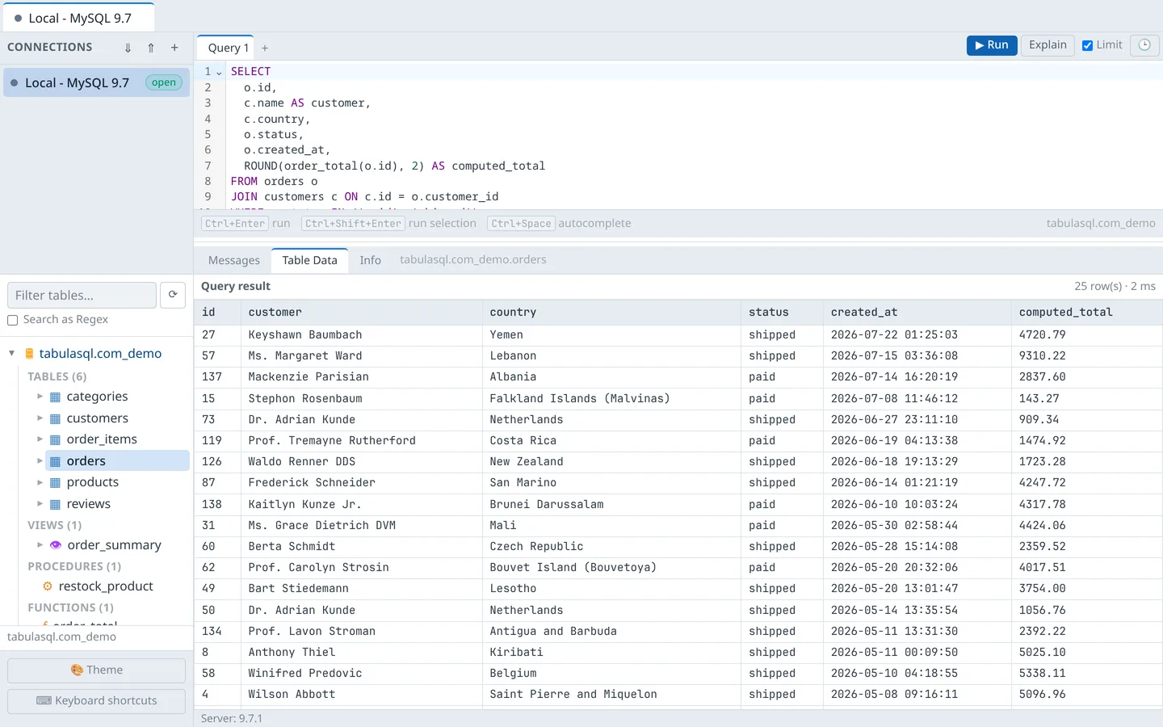Open the query history clock icon
The width and height of the screenshot is (1163, 727).
(1144, 45)
